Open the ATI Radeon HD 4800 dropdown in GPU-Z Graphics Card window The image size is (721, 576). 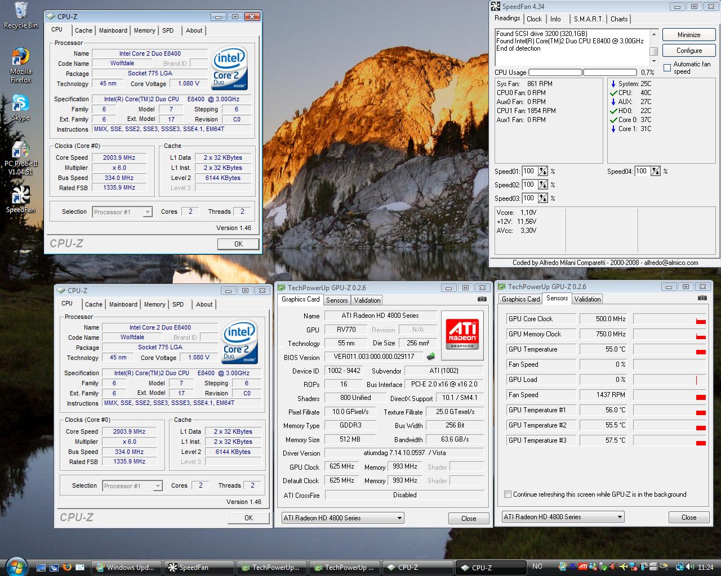pyautogui.click(x=342, y=518)
